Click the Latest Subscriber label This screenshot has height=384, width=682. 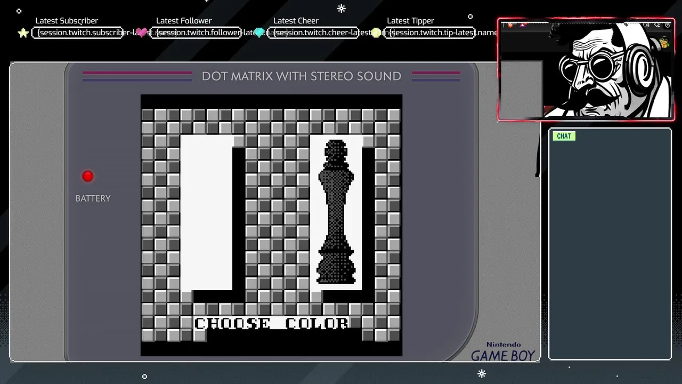point(67,21)
